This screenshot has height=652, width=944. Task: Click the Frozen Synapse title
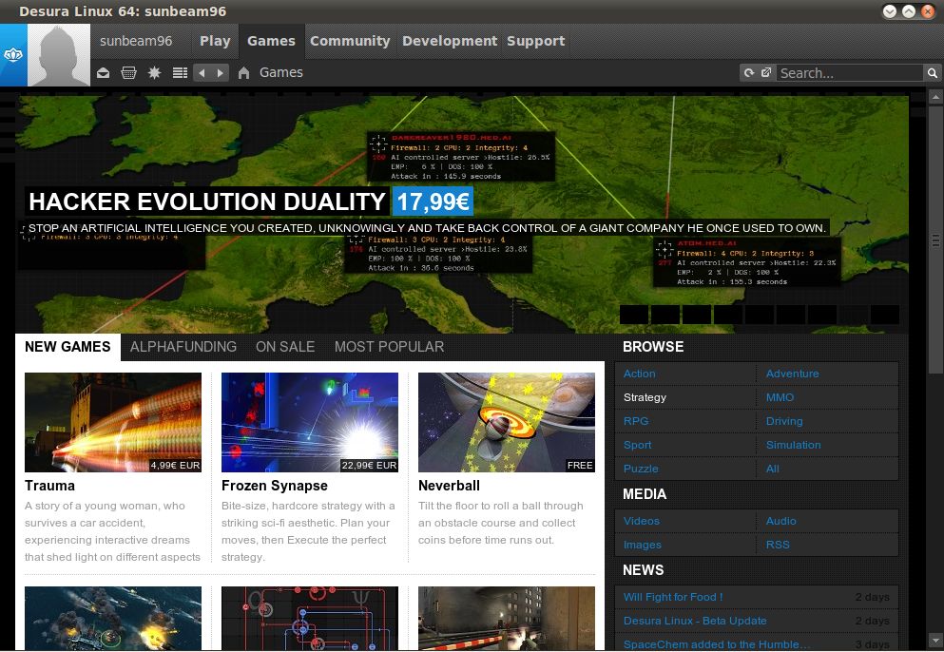tap(275, 486)
